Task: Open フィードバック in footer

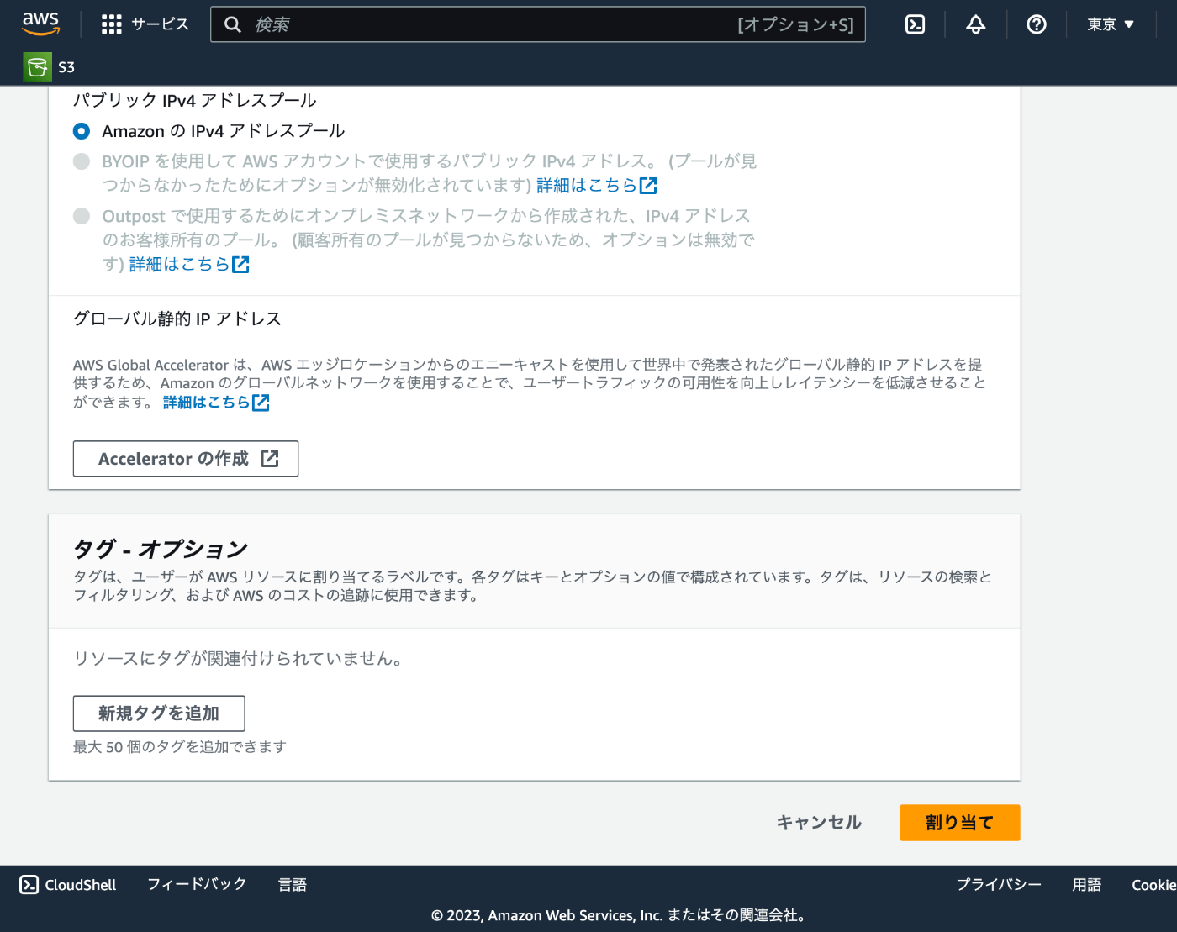Action: click(x=197, y=884)
